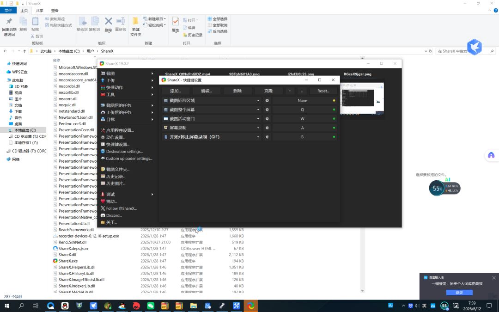Toggle the green status dot on W row
Image resolution: width=499 pixels, height=312 pixels.
[334, 119]
